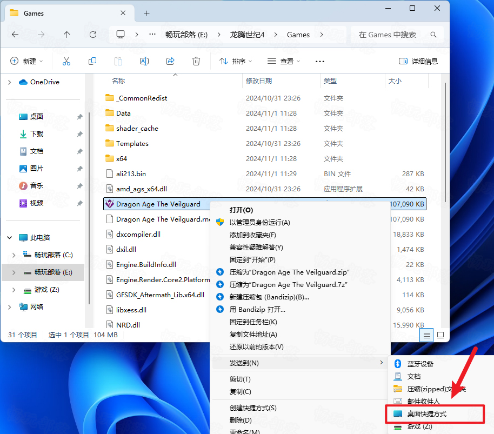Close the Games tab

click(x=123, y=13)
